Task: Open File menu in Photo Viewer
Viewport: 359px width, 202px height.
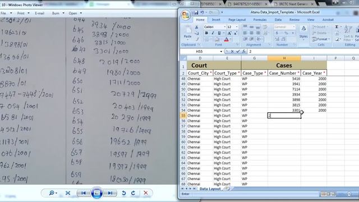Action: click(x=6, y=13)
